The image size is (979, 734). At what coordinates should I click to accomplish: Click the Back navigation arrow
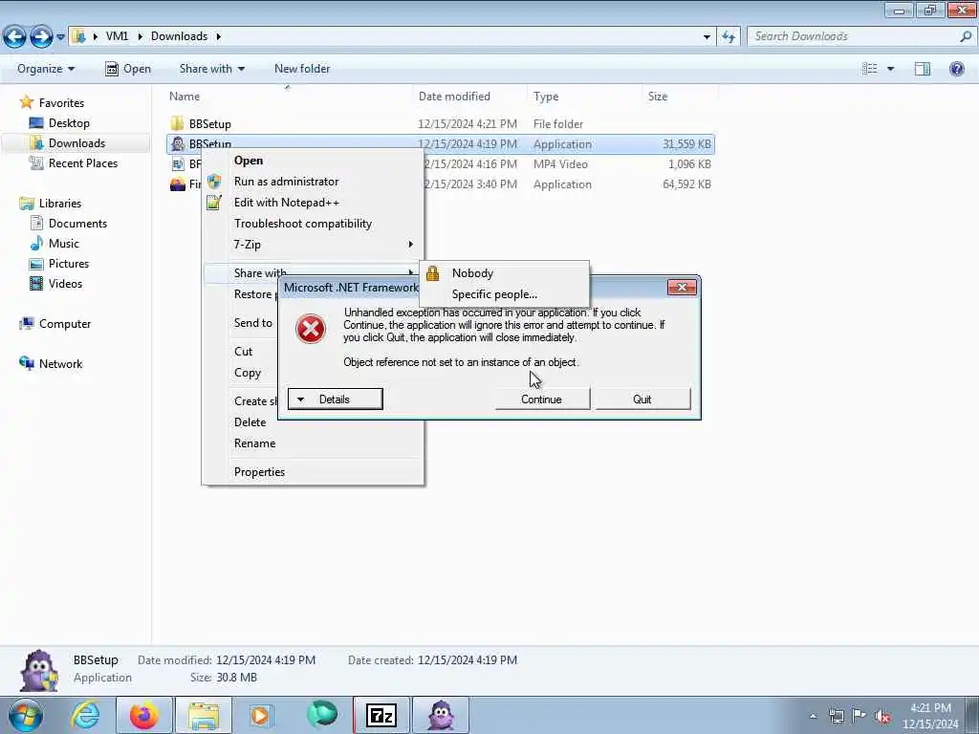point(14,37)
